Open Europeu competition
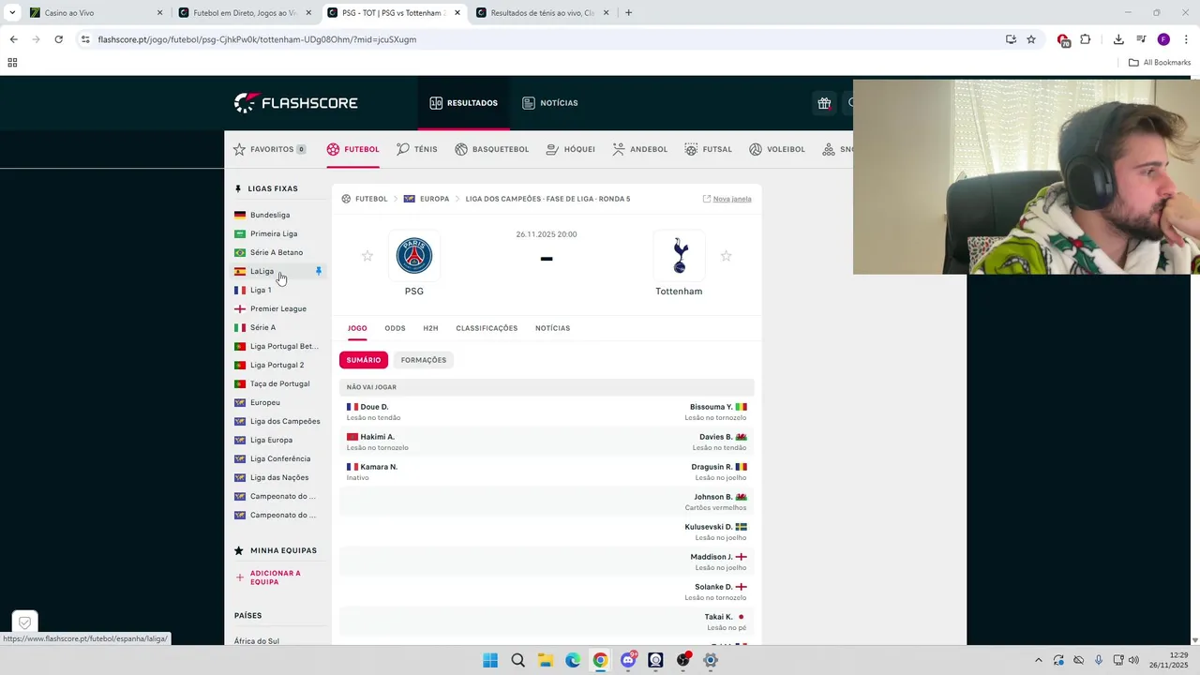Image resolution: width=1200 pixels, height=675 pixels. click(265, 402)
